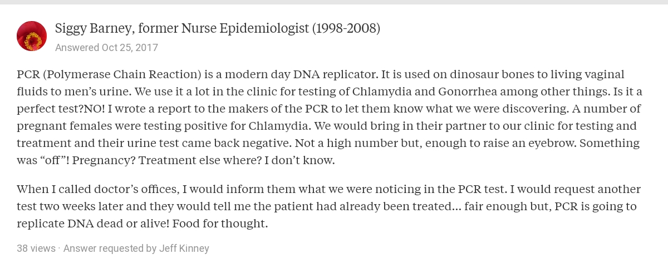
Task: Click the words 'two weeks later'
Action: pyautogui.click(x=77, y=206)
